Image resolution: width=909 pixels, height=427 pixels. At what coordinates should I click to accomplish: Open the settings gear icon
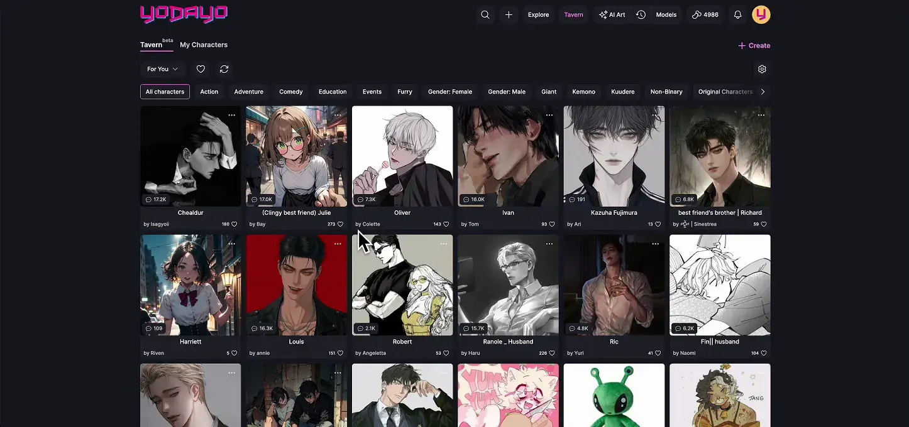(x=762, y=69)
